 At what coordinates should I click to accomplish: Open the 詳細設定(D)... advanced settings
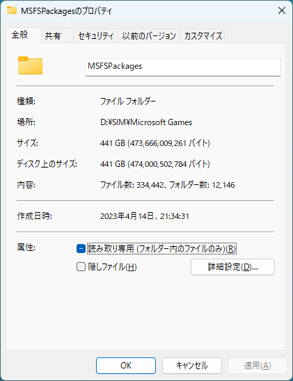[232, 267]
